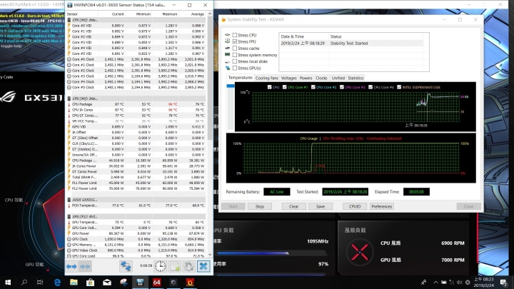Screen dimensions: 514x289
Task: Switch to Unified tab
Action: pyautogui.click(x=338, y=78)
